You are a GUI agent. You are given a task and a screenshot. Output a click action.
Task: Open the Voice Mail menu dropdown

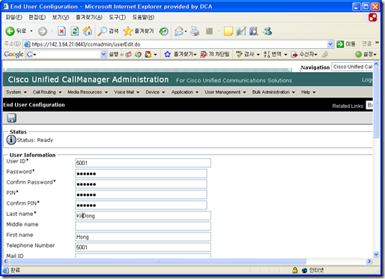pyautogui.click(x=127, y=92)
